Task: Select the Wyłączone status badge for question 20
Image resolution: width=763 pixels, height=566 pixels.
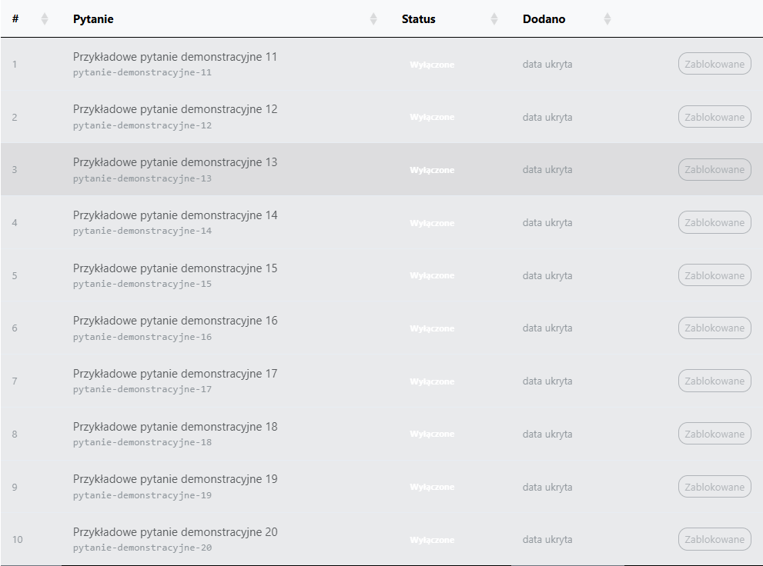Action: tap(432, 540)
